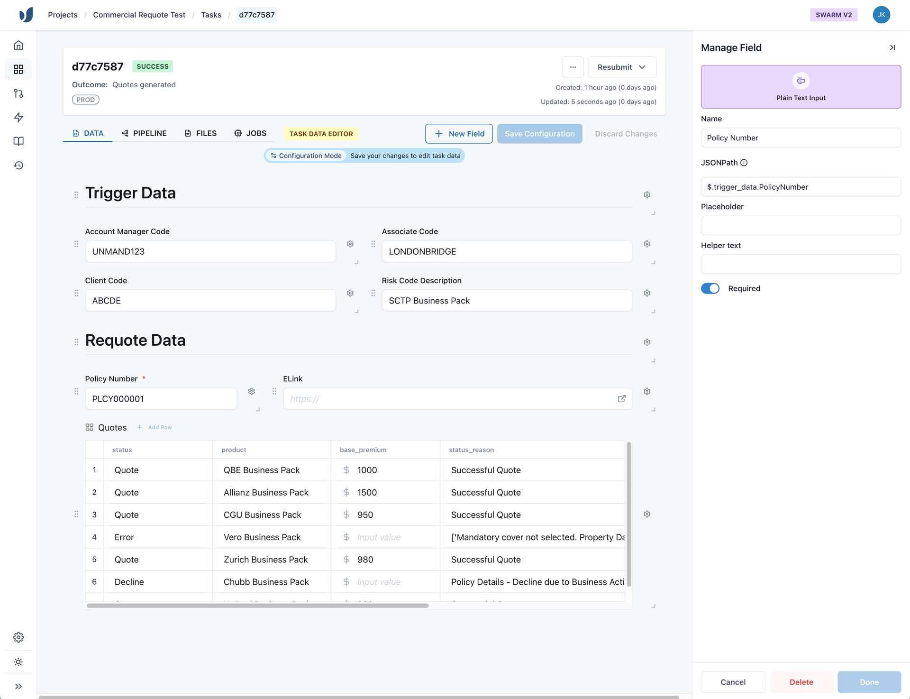Expand the collapsed sidebar with chevron icon
Screen dimensions: 910x699
[x=19, y=686]
